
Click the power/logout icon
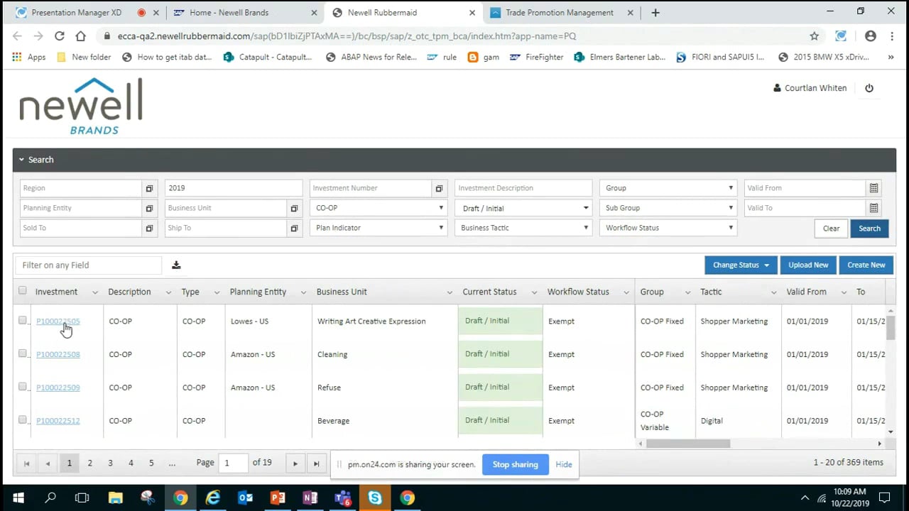point(869,88)
